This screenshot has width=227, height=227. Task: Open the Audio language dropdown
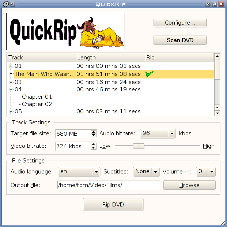pos(79,172)
